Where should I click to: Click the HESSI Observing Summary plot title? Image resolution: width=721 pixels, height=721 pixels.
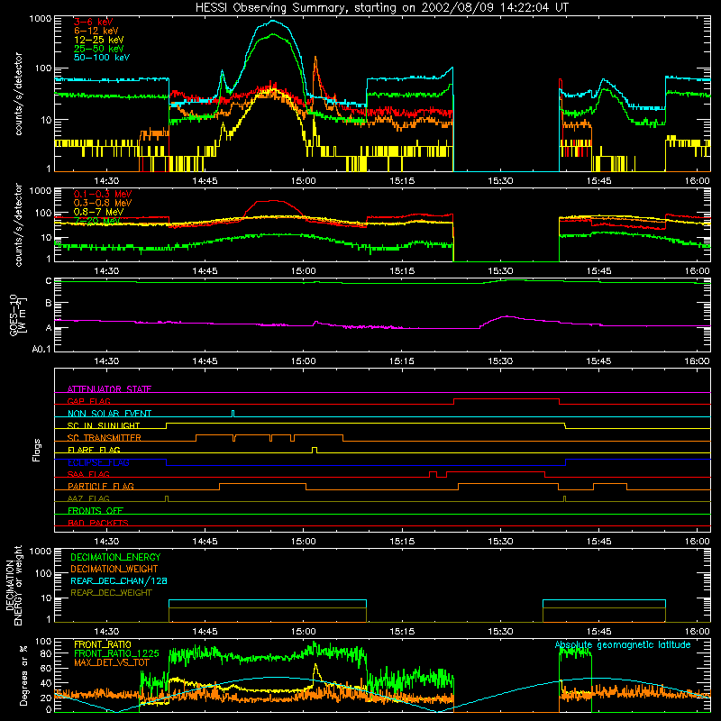[x=382, y=7]
